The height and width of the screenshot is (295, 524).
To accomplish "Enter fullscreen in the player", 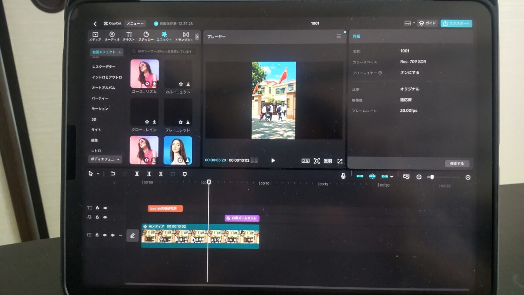I will point(340,161).
